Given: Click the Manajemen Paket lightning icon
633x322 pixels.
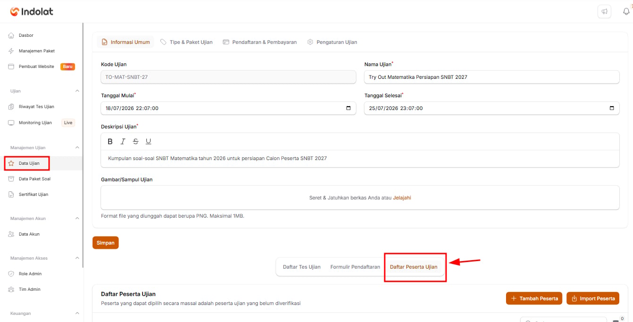Looking at the screenshot, I should pos(11,51).
